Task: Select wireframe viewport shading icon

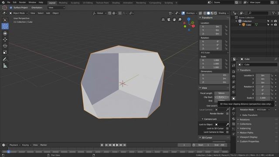Action: pos(205,13)
